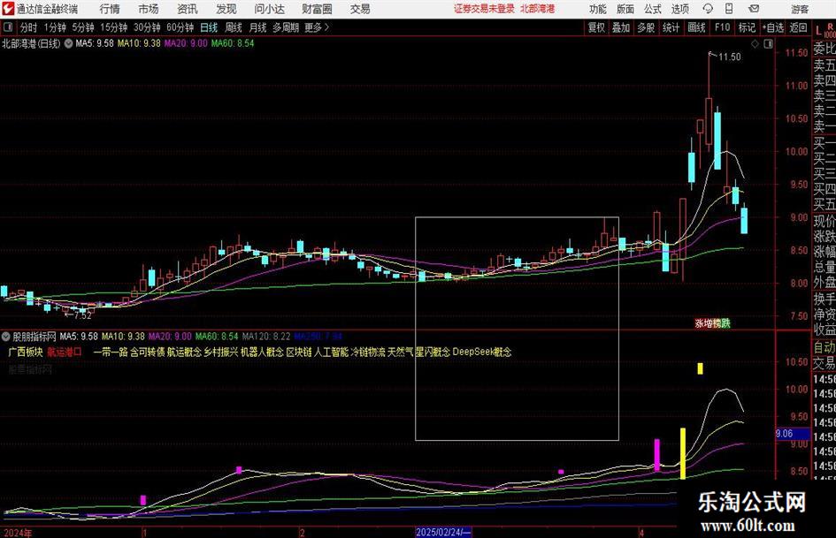Viewport: 836px width, 538px height.
Task: Click the 游客 account label
Action: pyautogui.click(x=799, y=9)
